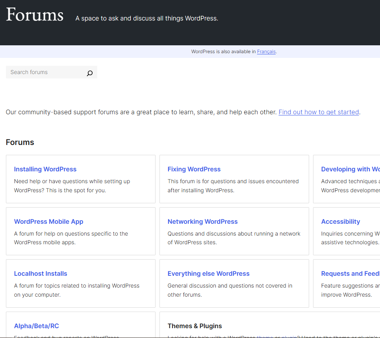Open Everything else WordPress forum
This screenshot has width=380, height=338.
tap(208, 274)
